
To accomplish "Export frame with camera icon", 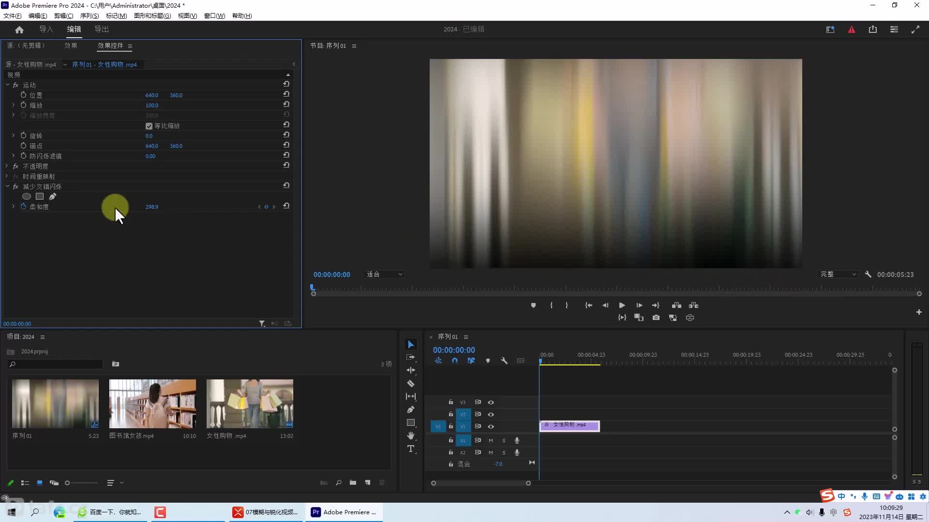I will [656, 318].
